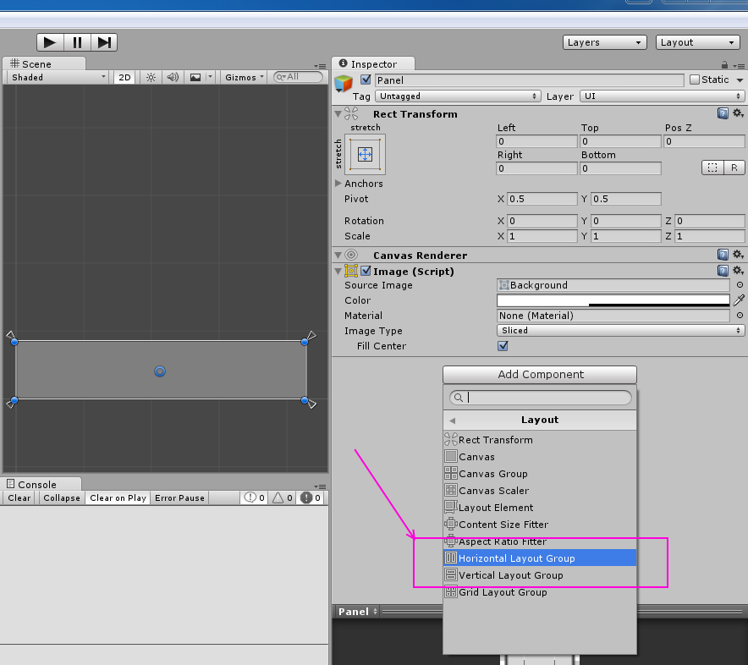Click the Console info message counter
This screenshot has height=665, width=748.
click(x=254, y=497)
